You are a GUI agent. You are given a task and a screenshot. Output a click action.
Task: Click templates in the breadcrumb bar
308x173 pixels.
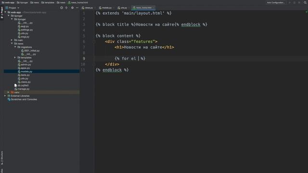(48, 2)
